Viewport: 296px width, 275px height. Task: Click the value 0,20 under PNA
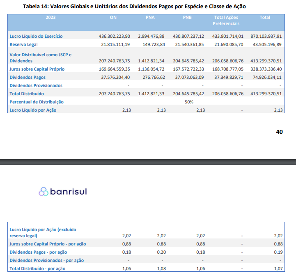coord(161,252)
